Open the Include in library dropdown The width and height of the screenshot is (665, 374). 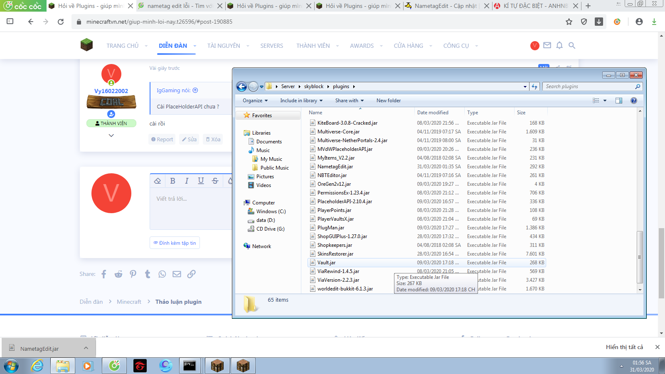coord(301,101)
